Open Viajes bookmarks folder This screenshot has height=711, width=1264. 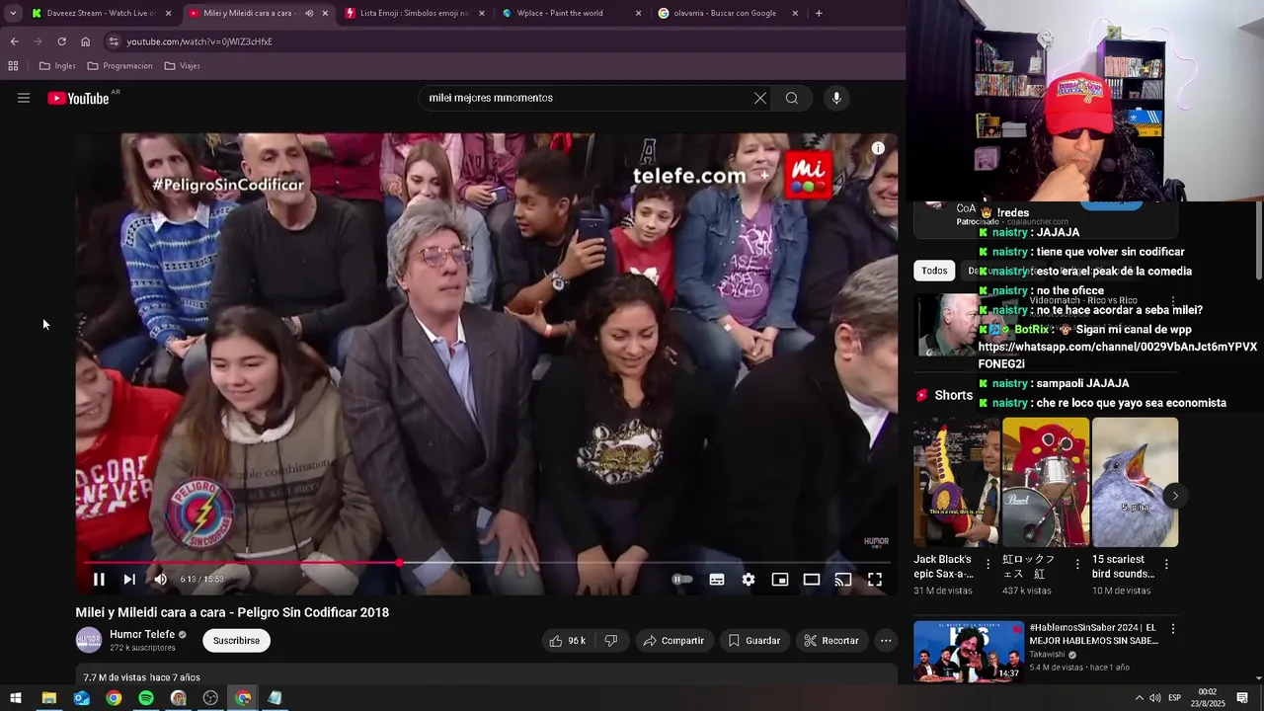(183, 66)
